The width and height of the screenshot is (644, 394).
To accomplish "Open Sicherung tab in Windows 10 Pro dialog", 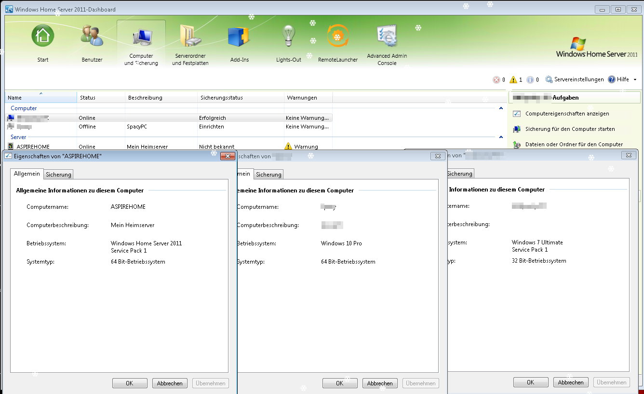I will pyautogui.click(x=268, y=174).
